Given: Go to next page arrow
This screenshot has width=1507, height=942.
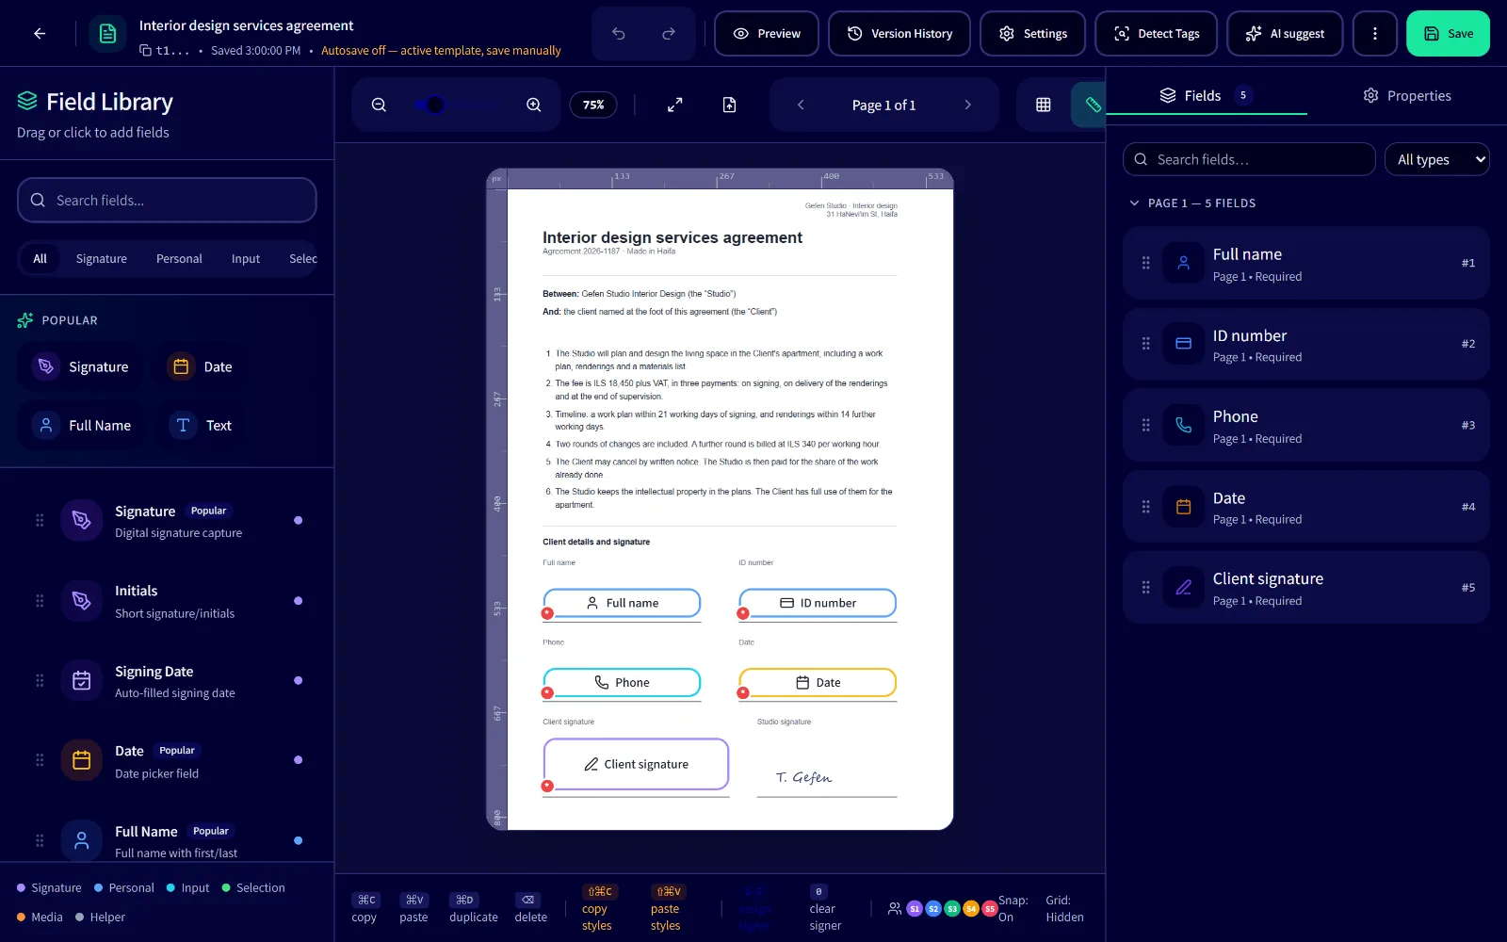Looking at the screenshot, I should tap(967, 105).
